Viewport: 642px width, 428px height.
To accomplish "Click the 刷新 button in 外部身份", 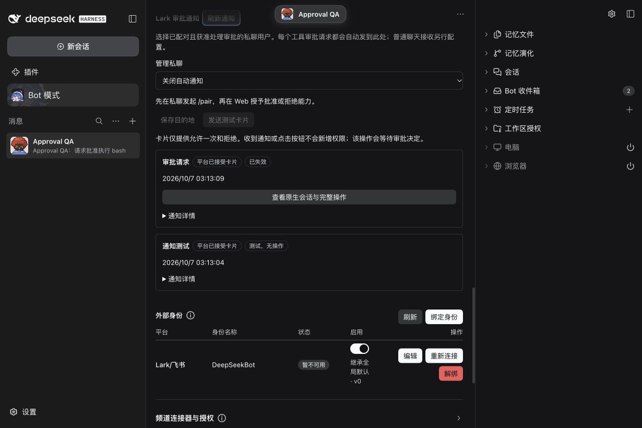I will pyautogui.click(x=410, y=317).
